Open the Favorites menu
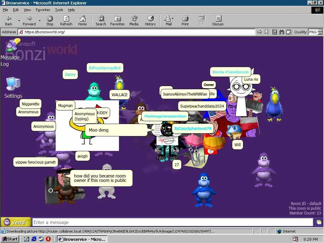This screenshot has height=243, width=324. (43, 10)
